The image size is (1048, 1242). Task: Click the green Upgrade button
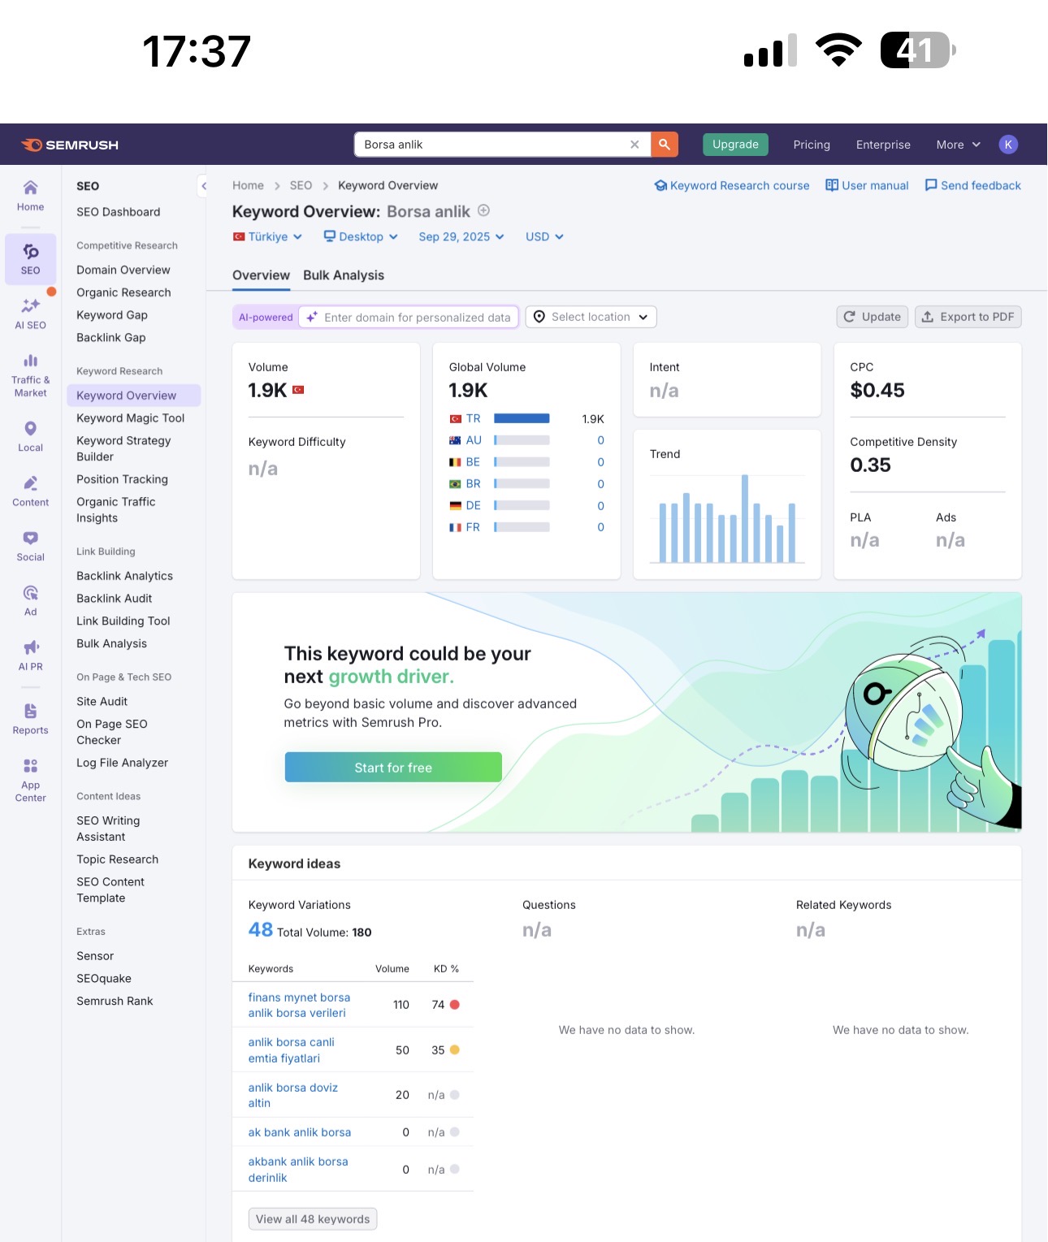735,145
